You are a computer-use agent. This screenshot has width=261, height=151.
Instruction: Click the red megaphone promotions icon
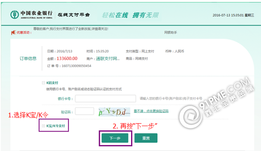point(13,32)
